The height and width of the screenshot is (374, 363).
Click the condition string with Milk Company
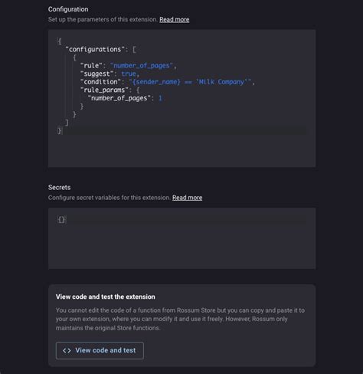click(190, 82)
